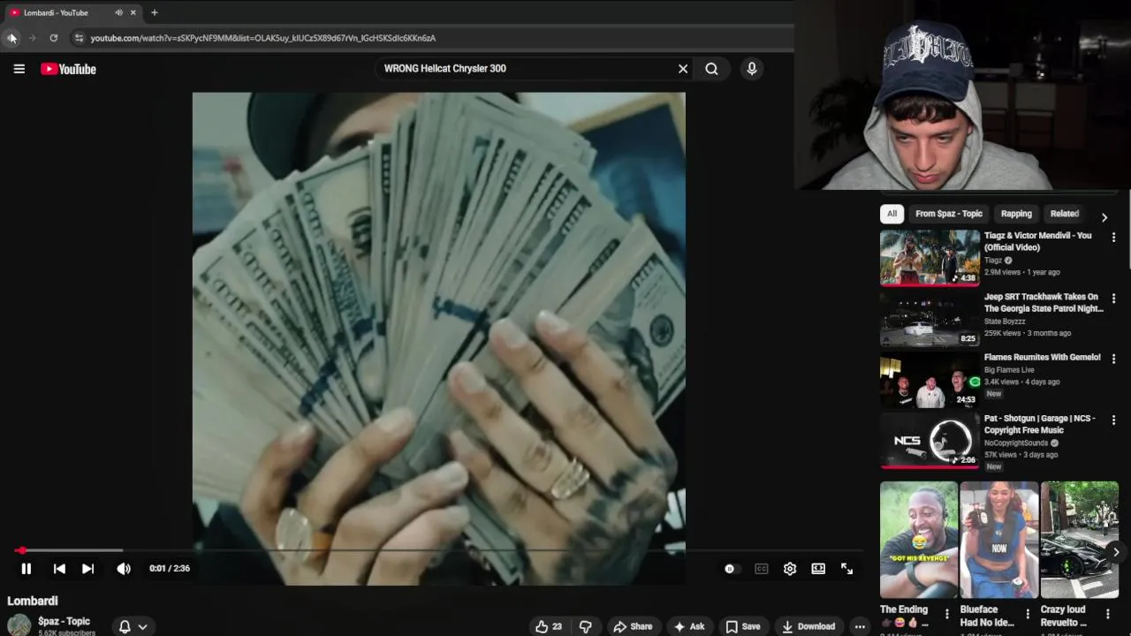Click the Ask button
The height and width of the screenshot is (636, 1131).
688,626
